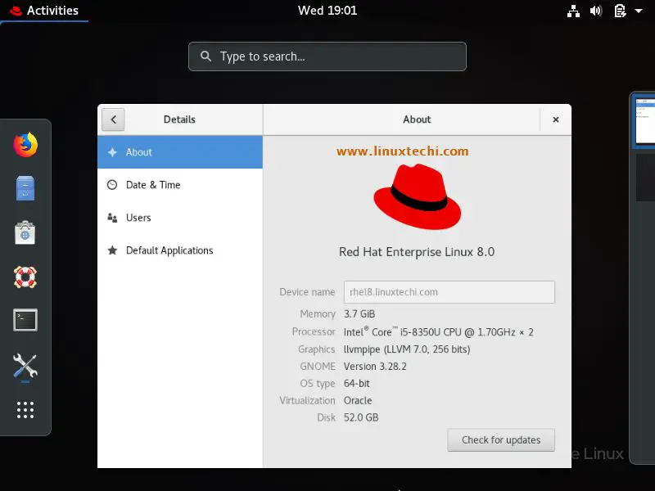The image size is (655, 491).
Task: Click the search magnifier icon
Action: click(206, 56)
